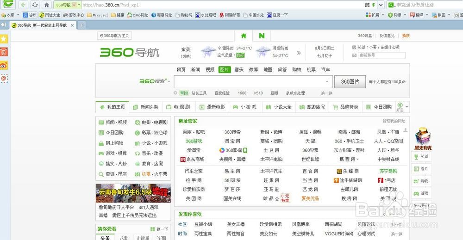
Task: Open the mail @ sidebar icon
Action: tap(4, 79)
